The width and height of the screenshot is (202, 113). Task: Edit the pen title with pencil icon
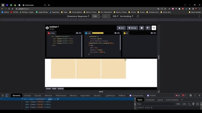58,27
